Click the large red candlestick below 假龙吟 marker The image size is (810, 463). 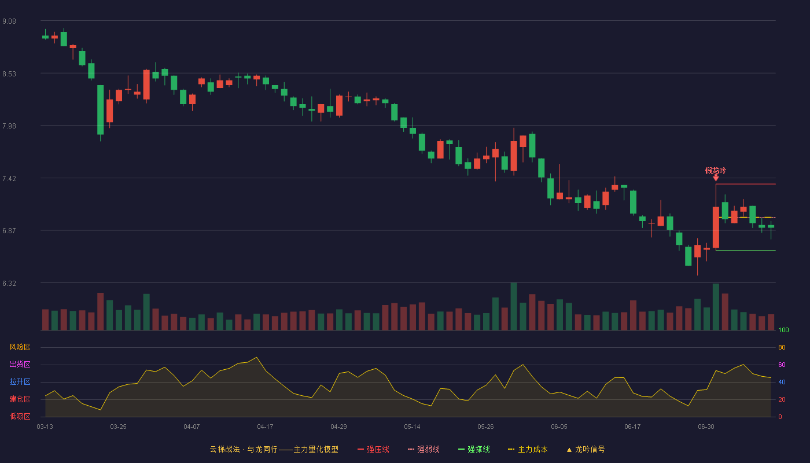(x=716, y=227)
